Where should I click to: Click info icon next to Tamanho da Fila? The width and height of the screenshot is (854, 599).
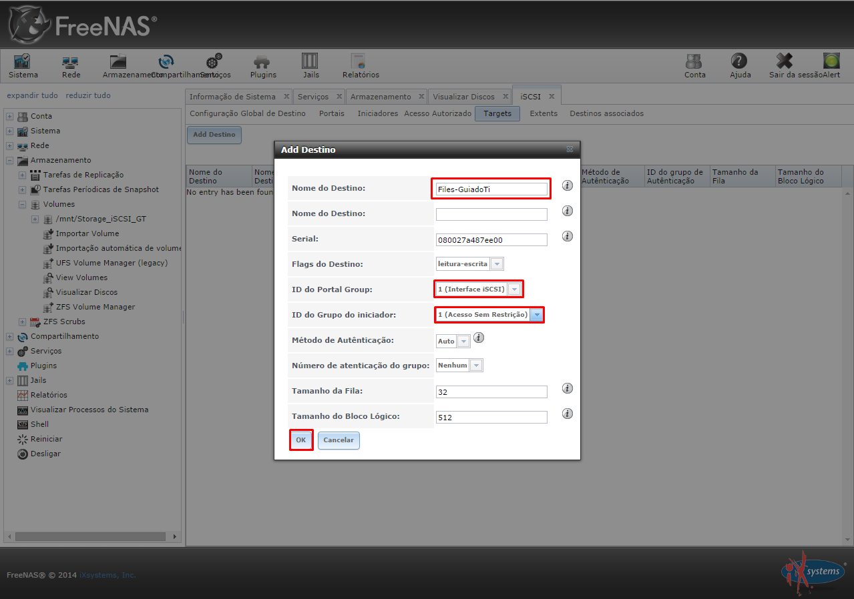click(567, 388)
